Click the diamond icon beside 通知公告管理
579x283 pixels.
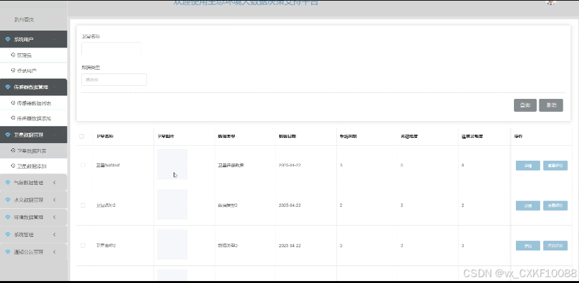coord(8,252)
